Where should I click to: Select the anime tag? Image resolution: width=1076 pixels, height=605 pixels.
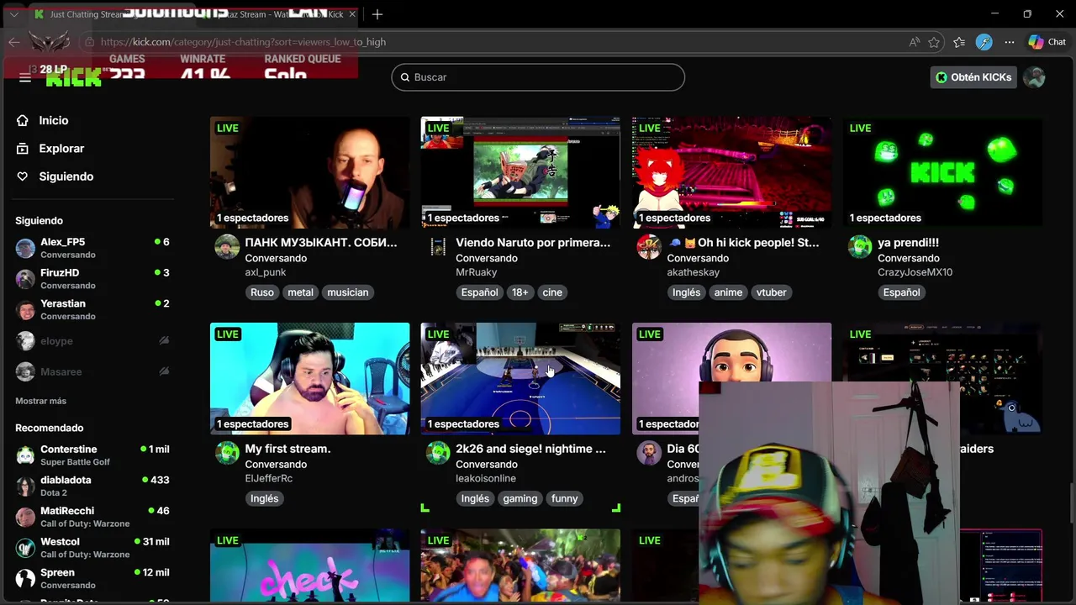[728, 292]
